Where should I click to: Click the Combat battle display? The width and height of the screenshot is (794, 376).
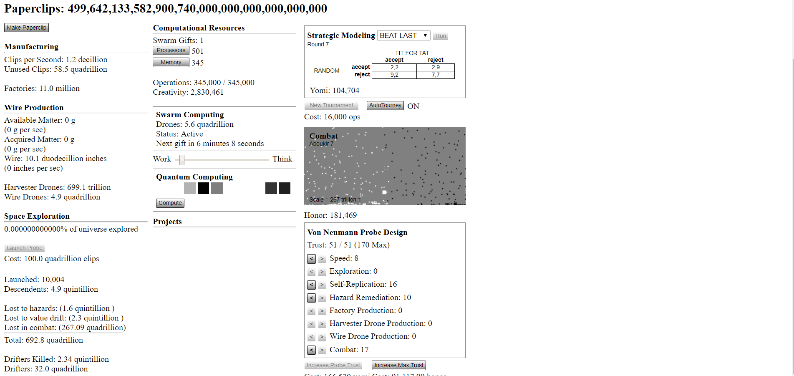tap(384, 166)
